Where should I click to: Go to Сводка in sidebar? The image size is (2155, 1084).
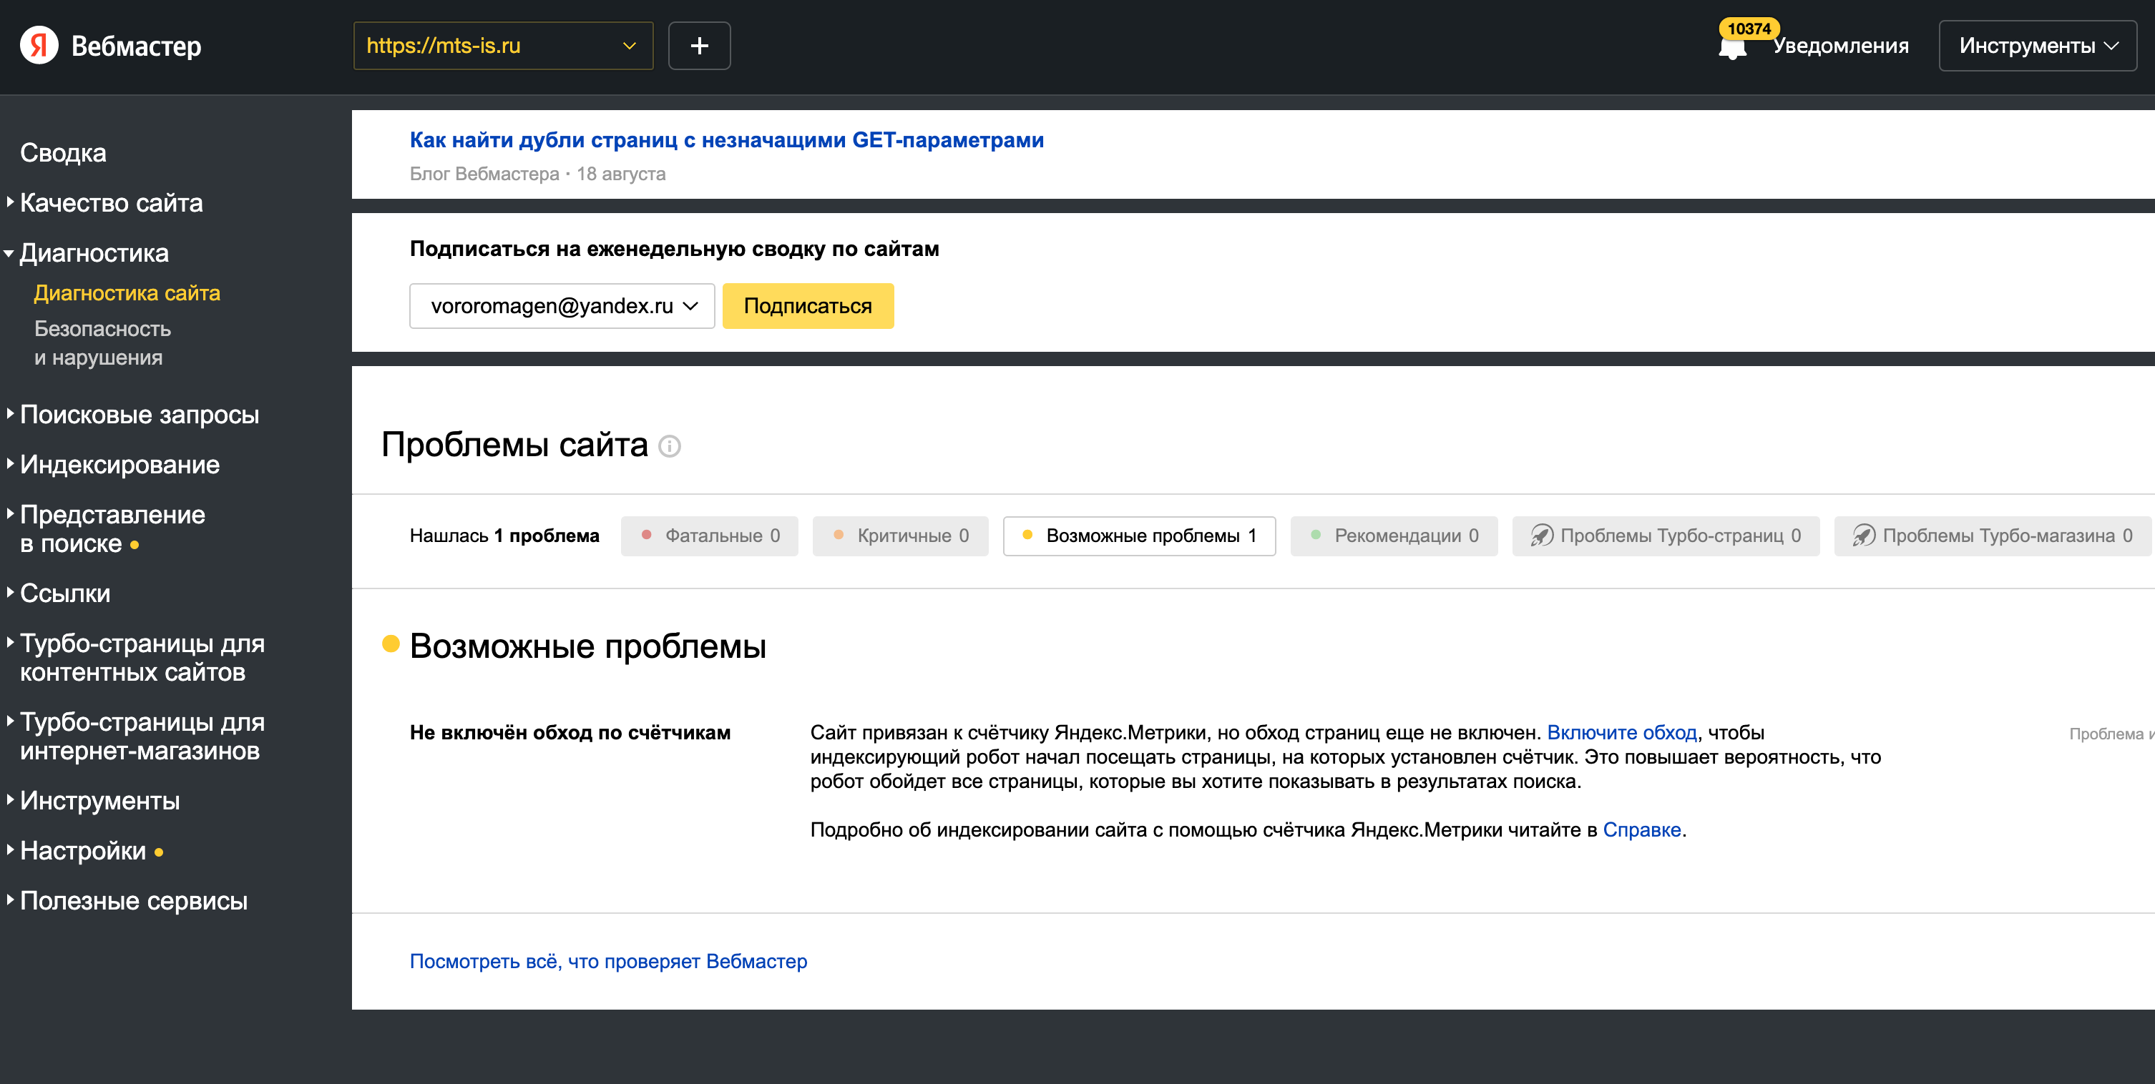click(x=63, y=153)
